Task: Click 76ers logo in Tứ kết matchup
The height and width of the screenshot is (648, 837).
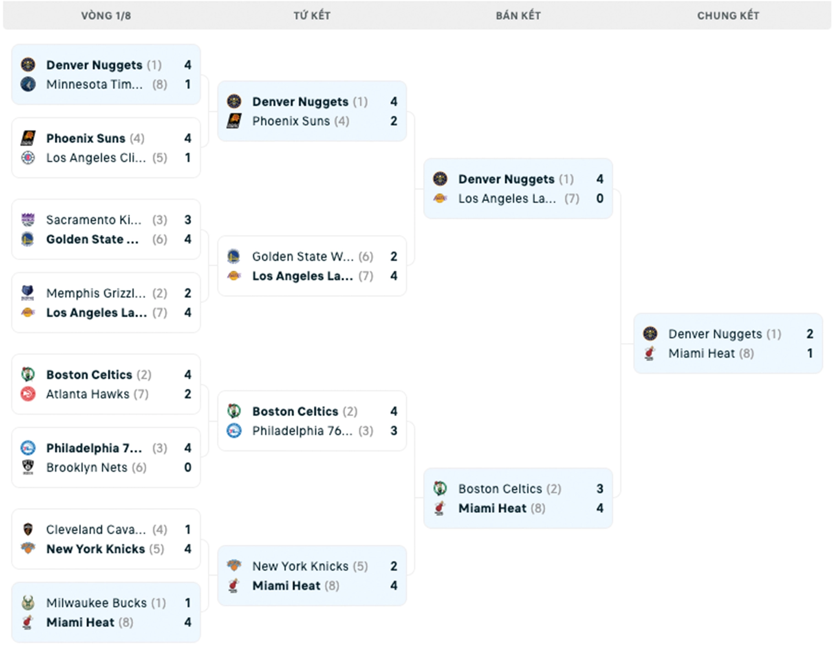Action: coord(234,430)
